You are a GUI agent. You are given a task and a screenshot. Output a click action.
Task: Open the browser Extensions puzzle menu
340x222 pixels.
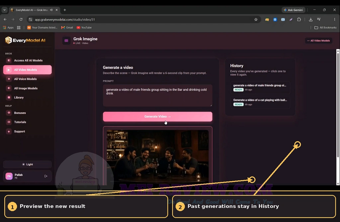point(299,20)
